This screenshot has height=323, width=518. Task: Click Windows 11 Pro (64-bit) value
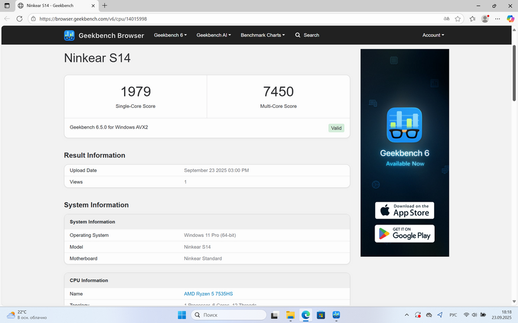(x=210, y=235)
